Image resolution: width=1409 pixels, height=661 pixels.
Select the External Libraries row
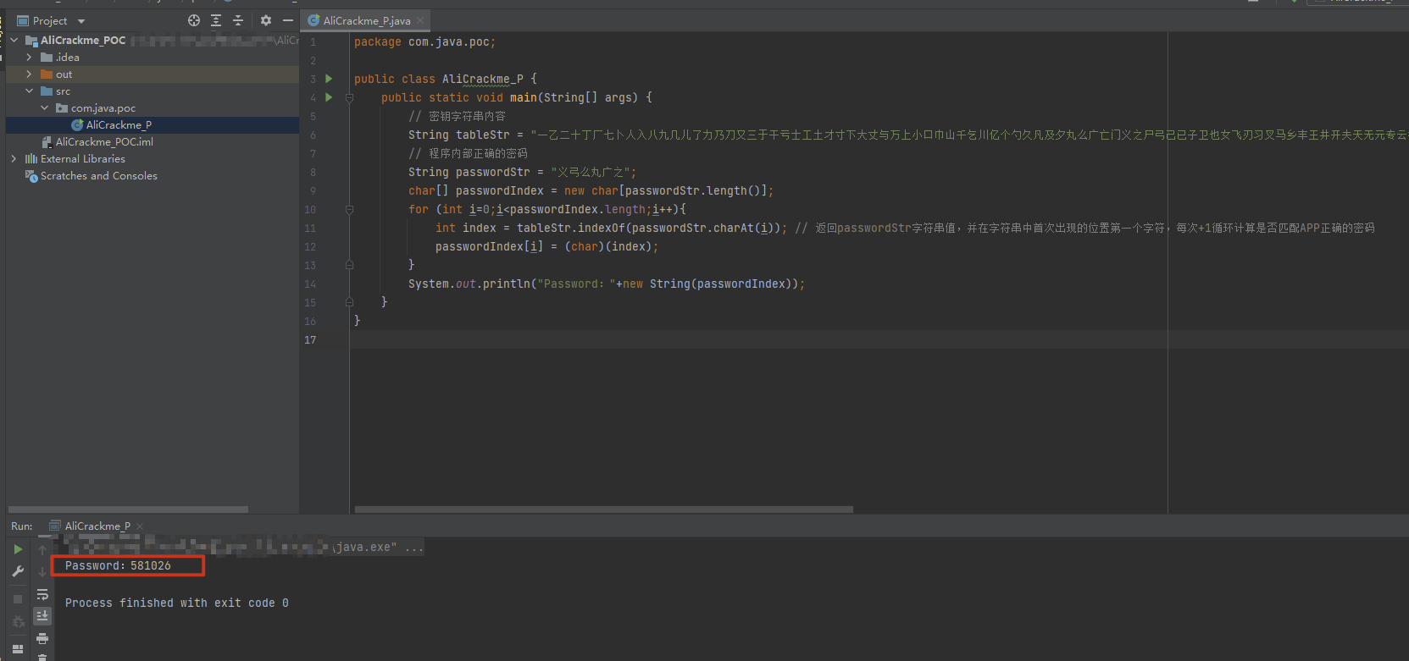[153, 158]
